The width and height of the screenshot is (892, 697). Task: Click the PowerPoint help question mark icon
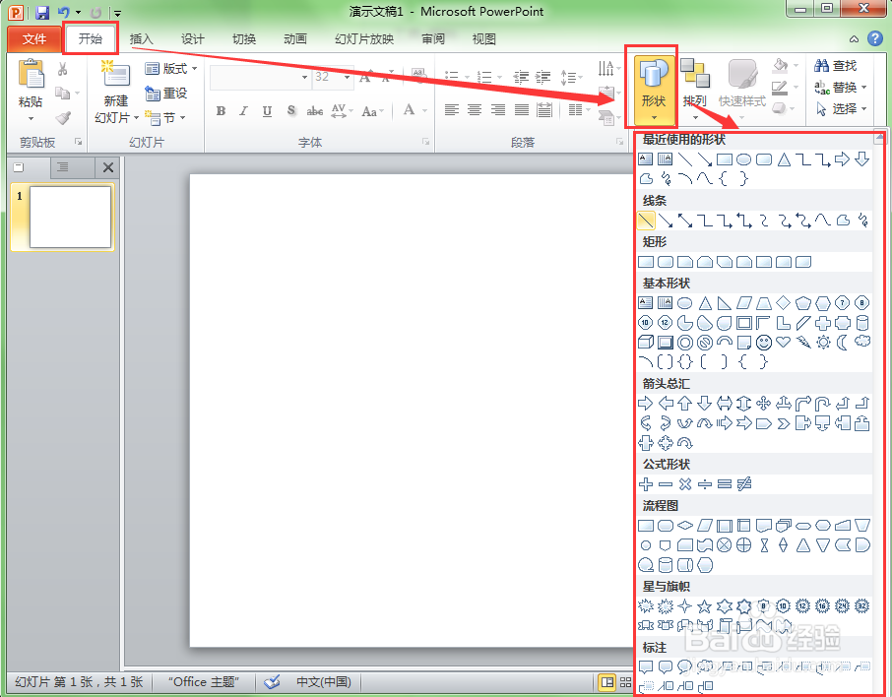pos(875,38)
